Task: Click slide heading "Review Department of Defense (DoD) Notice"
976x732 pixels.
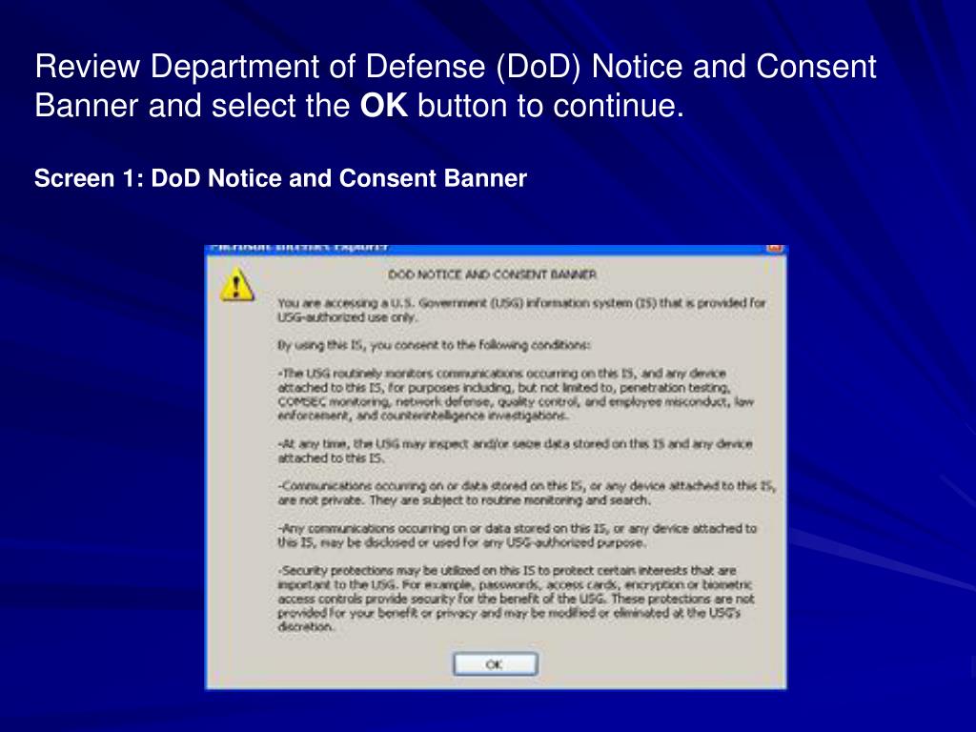Action: [455, 86]
